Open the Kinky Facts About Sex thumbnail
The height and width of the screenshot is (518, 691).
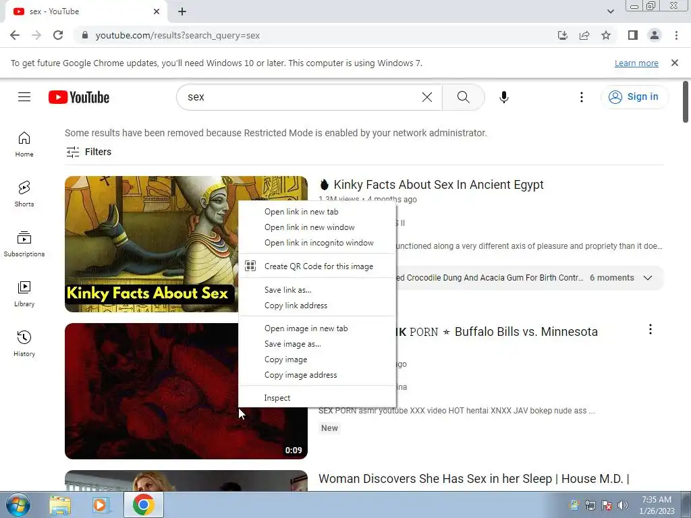coord(151,244)
